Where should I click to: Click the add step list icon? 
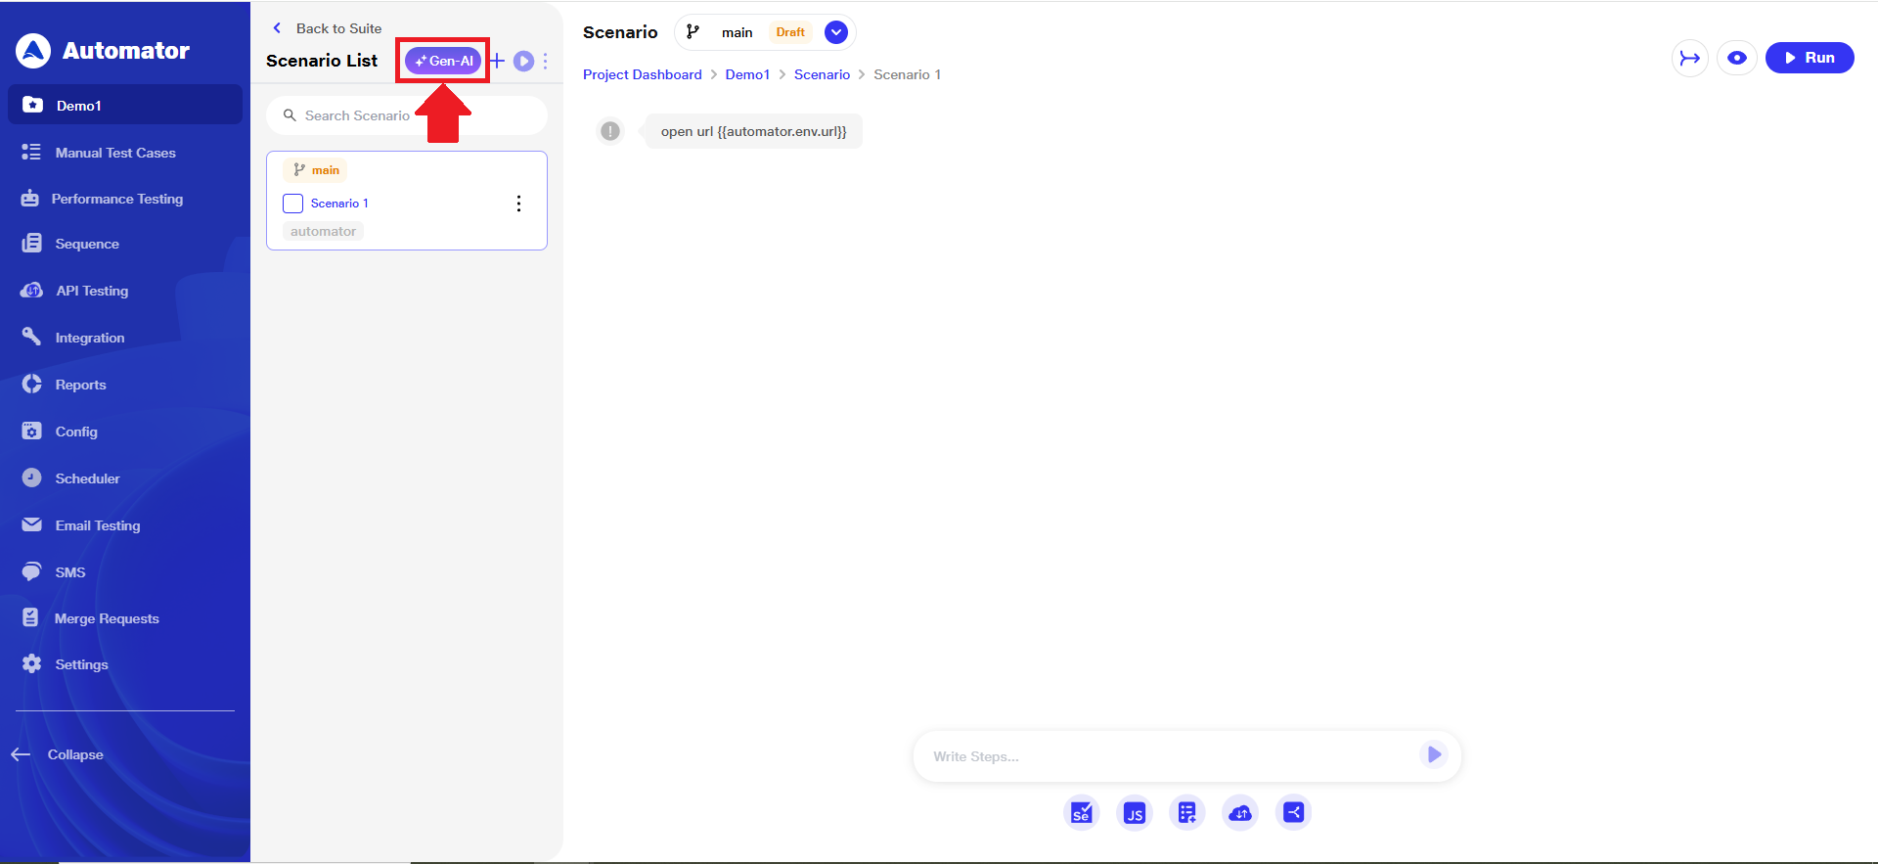(1186, 813)
